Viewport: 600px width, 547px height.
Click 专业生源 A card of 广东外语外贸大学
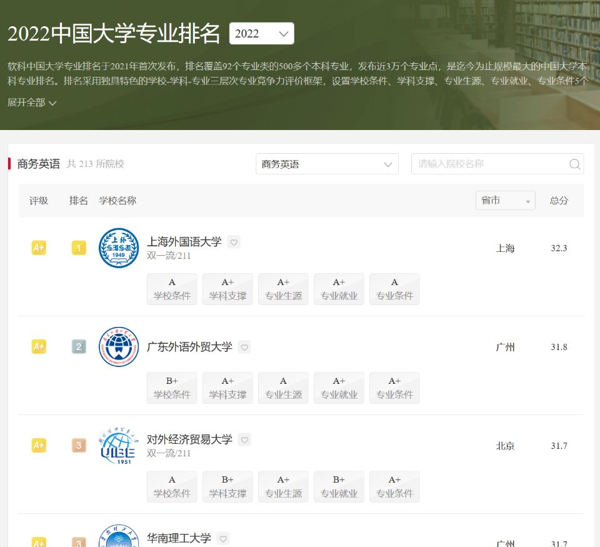(x=283, y=388)
